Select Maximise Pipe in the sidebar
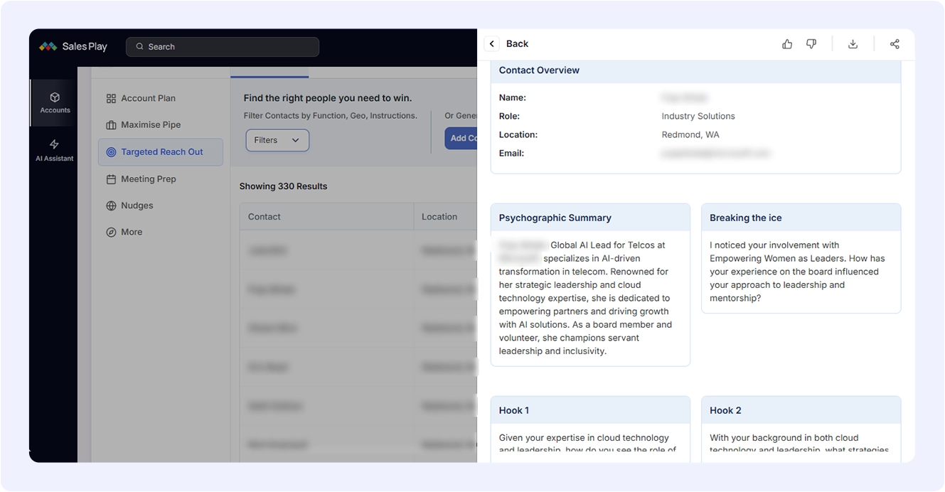Viewport: 945px width, 492px height. [x=151, y=125]
